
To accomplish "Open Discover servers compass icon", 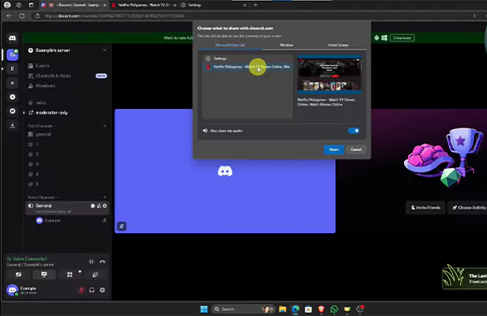I will coord(12,111).
